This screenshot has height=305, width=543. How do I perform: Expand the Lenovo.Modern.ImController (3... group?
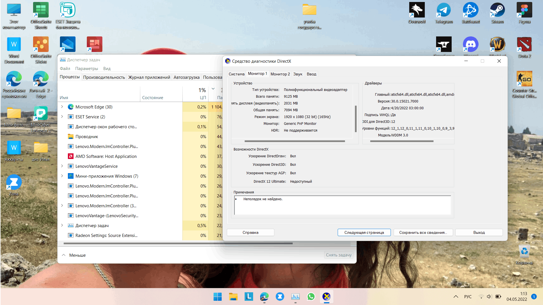coord(62,206)
